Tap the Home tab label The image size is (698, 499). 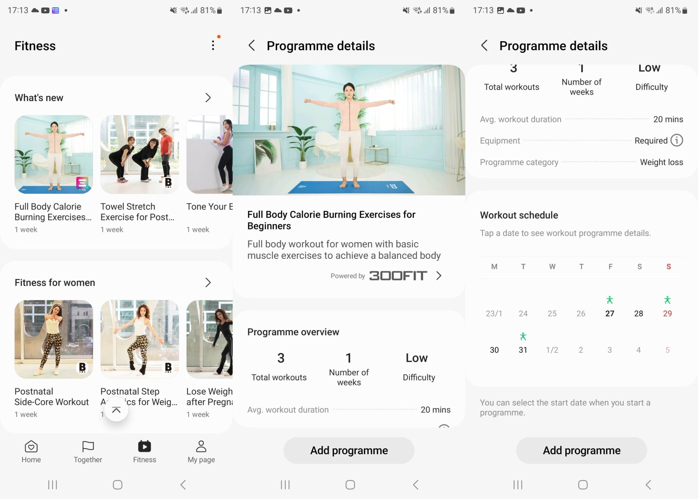point(31,459)
